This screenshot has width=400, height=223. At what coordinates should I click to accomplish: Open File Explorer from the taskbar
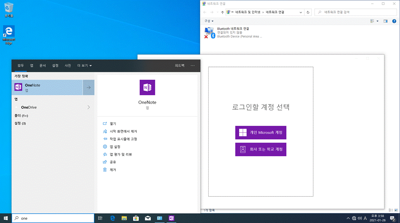click(x=124, y=218)
